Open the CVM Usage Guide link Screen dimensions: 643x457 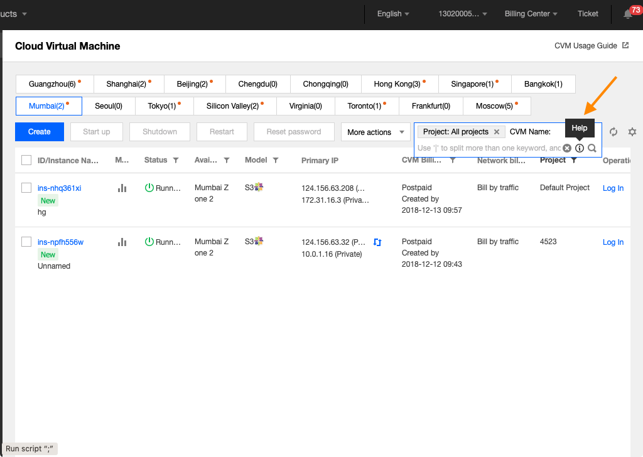click(586, 45)
